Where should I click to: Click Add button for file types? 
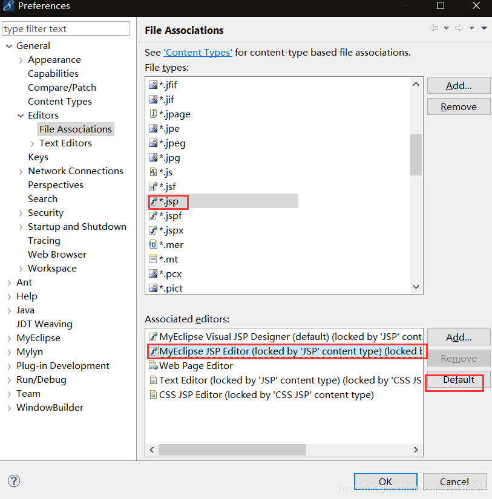point(459,85)
